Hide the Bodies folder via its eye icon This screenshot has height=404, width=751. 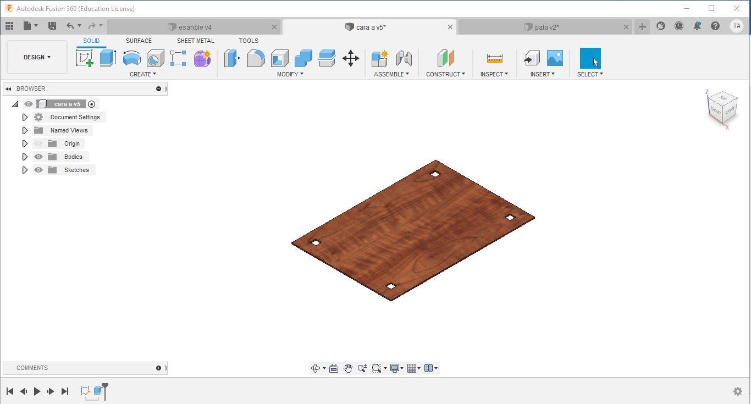38,157
